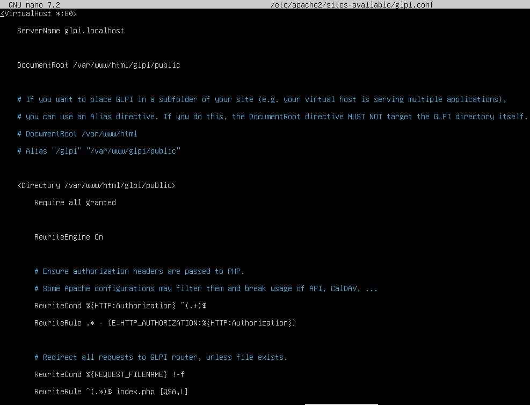This screenshot has height=405, width=530.
Task: Click the comment about redirecting to GLPI router
Action: (161, 357)
